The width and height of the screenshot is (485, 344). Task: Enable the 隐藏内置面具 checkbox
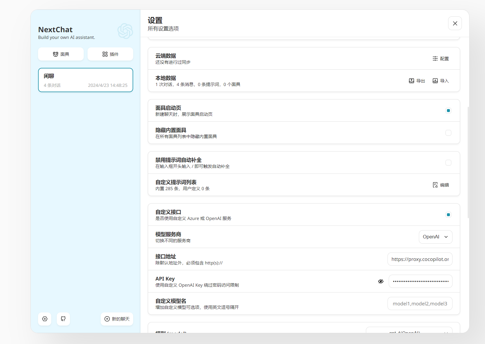pos(448,133)
